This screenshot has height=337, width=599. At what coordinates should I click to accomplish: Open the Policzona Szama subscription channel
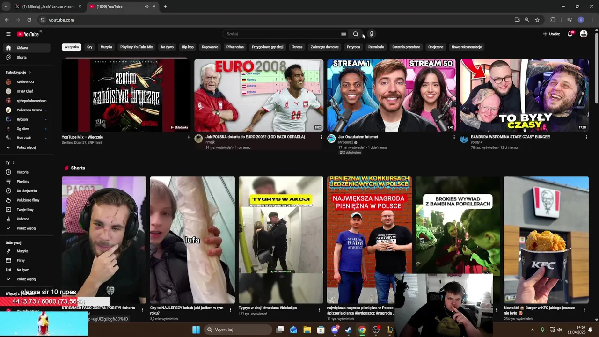point(27,110)
